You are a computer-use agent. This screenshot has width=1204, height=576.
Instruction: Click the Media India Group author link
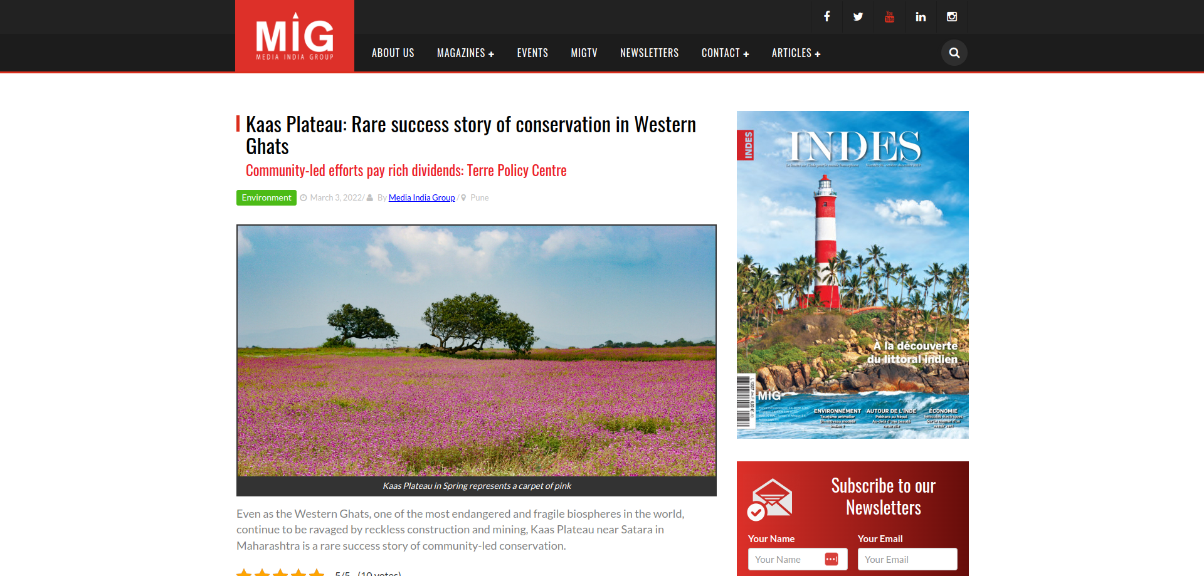(421, 197)
